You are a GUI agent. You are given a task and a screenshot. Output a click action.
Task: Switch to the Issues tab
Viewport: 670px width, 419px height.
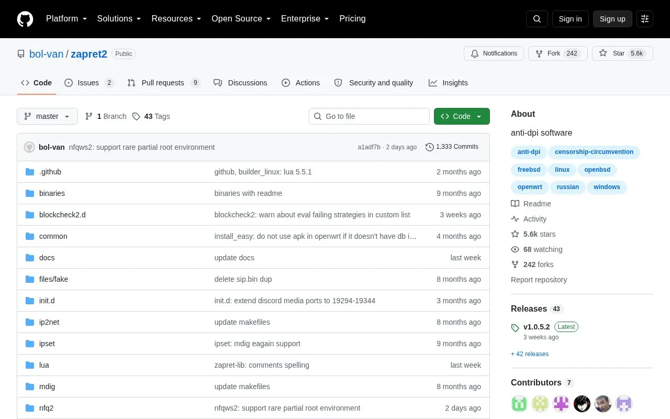[x=89, y=83]
